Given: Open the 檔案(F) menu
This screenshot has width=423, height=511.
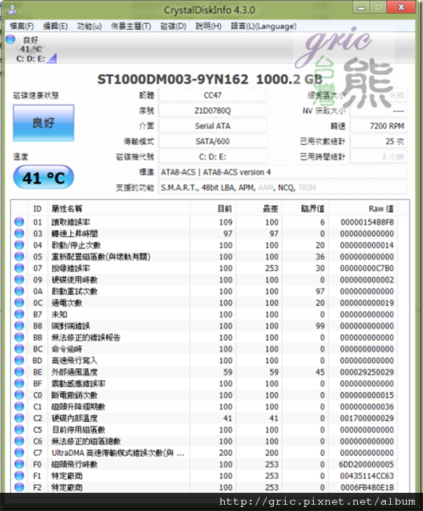Looking at the screenshot, I should click(x=22, y=27).
